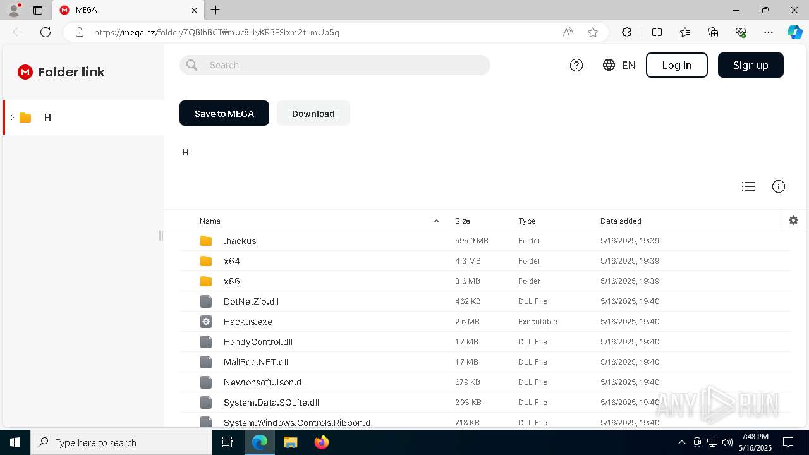Select the .hackus folder name
This screenshot has height=455, width=809.
point(240,241)
